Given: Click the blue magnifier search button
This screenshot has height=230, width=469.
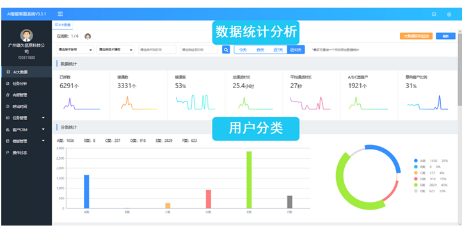Looking at the screenshot, I should point(226,50).
